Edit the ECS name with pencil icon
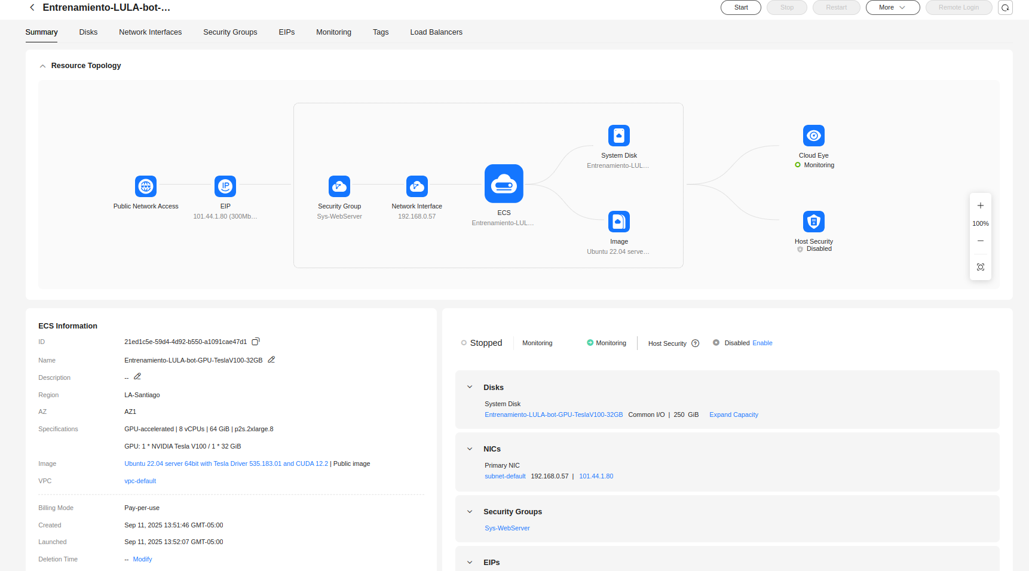Screen dimensions: 1029x571 click(271, 360)
